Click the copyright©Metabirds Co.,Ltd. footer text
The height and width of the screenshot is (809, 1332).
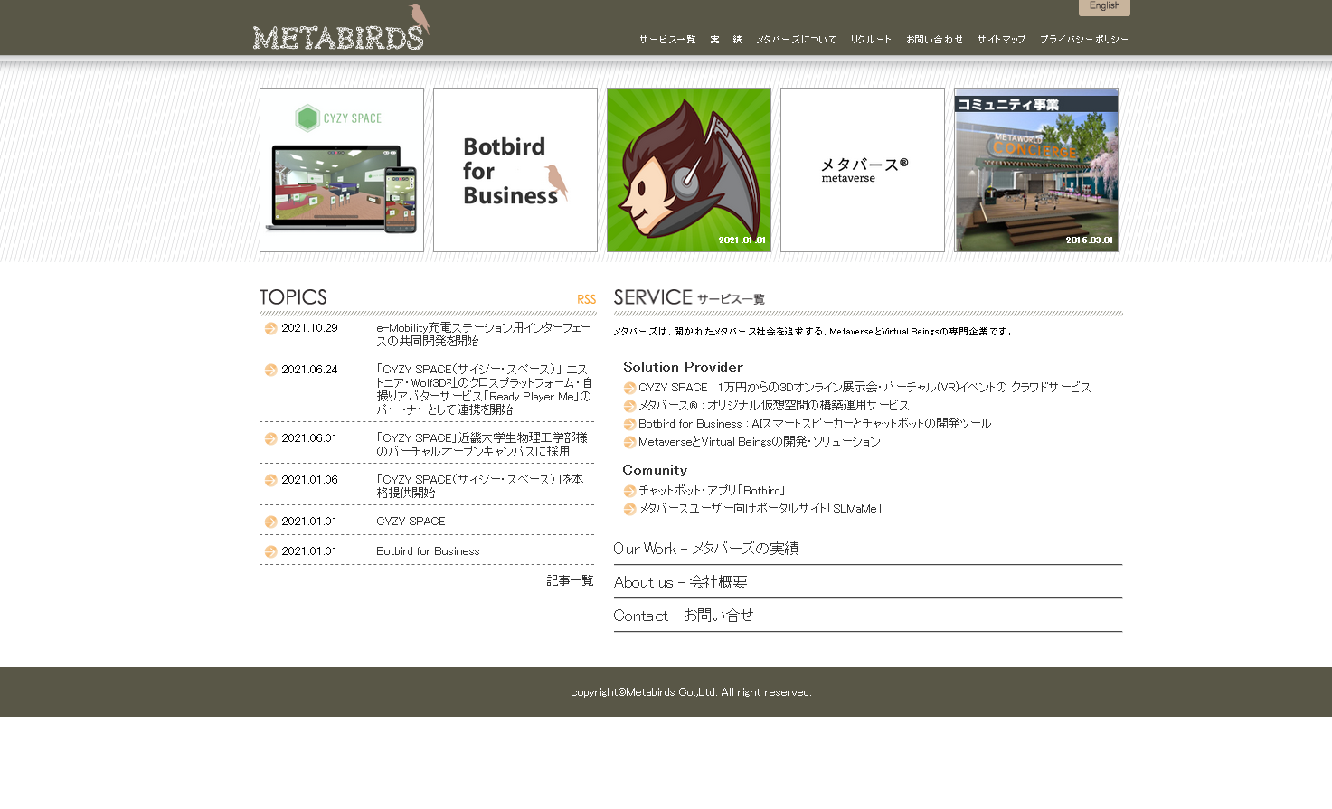pyautogui.click(x=691, y=692)
